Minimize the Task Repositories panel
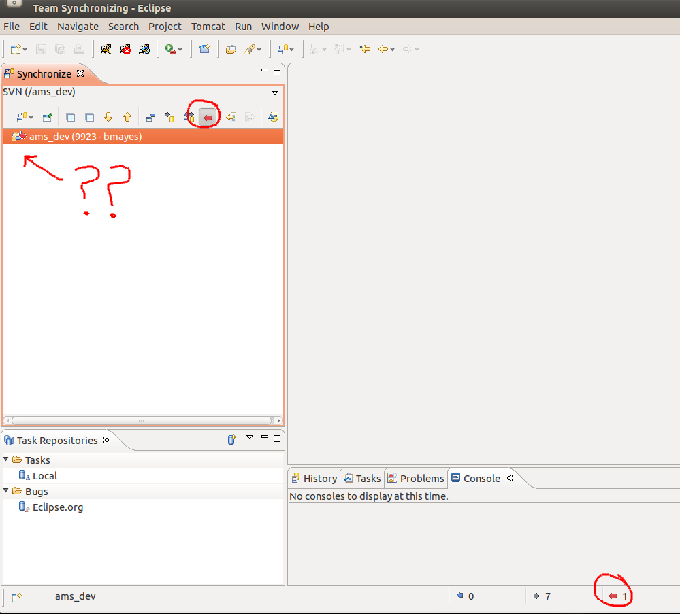Image resolution: width=680 pixels, height=614 pixels. (x=265, y=437)
